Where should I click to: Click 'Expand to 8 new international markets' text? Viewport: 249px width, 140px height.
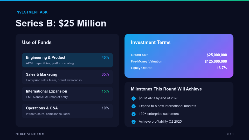tap(167, 106)
